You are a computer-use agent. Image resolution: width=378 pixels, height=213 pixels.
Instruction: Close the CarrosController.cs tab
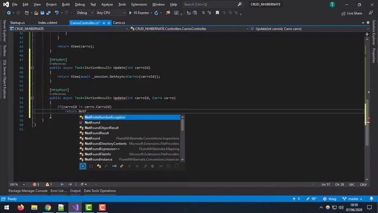109,23
